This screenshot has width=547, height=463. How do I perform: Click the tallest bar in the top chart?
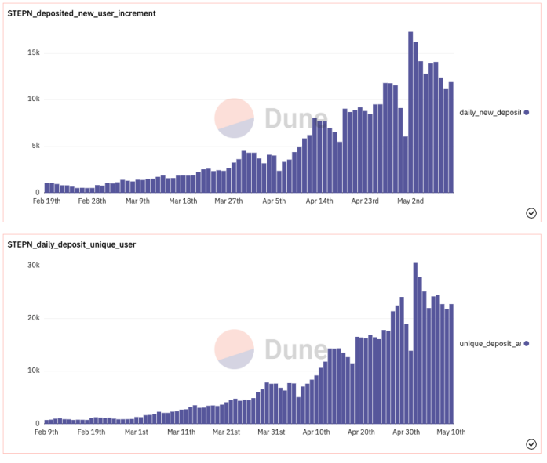pos(410,112)
